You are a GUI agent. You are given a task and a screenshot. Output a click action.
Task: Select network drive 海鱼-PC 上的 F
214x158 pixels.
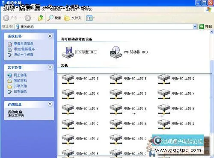tap(80, 153)
